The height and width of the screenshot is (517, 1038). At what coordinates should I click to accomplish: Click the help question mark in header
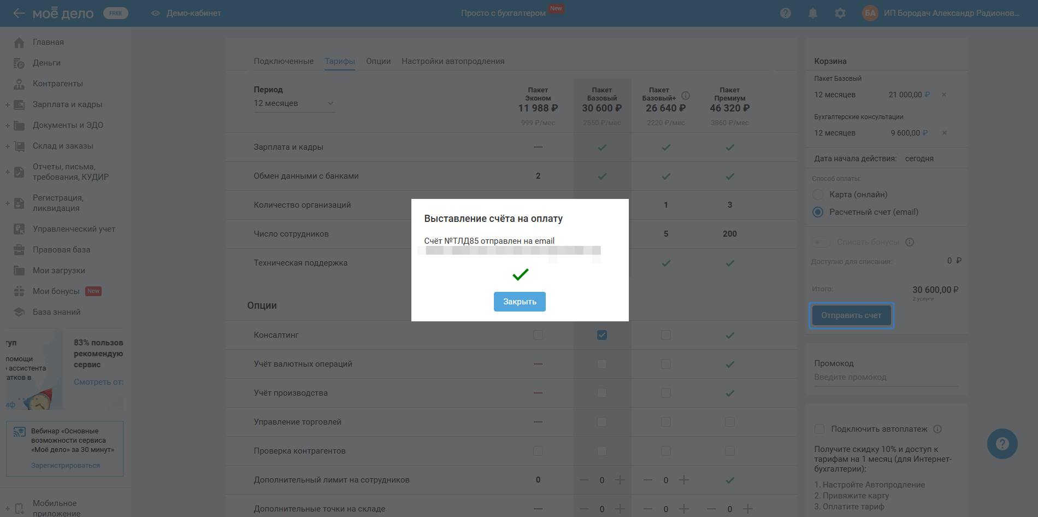786,13
